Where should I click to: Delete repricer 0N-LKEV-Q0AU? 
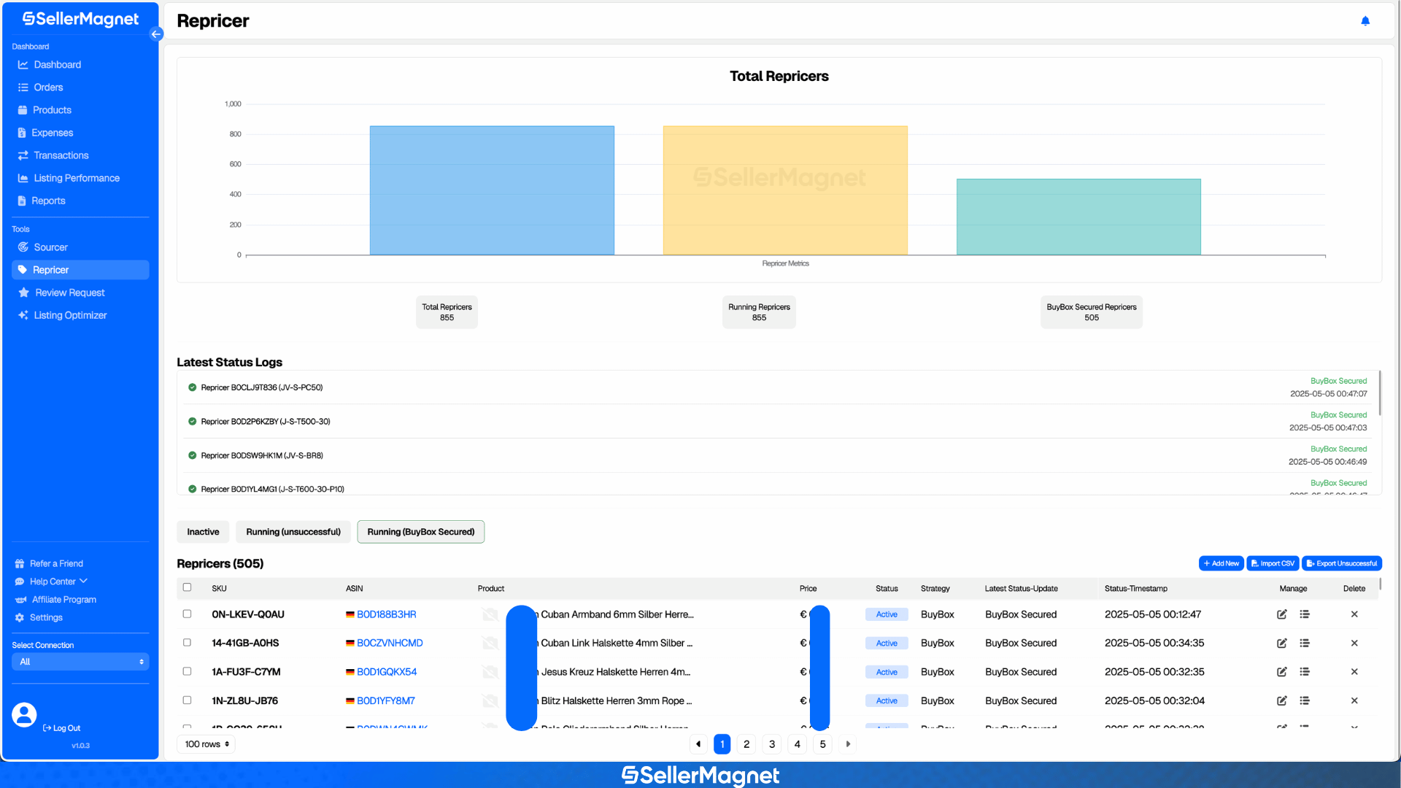coord(1354,614)
